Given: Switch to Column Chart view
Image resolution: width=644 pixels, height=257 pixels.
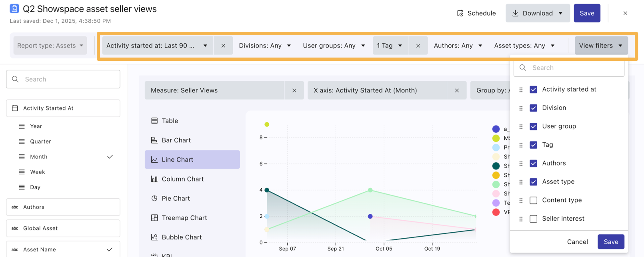Looking at the screenshot, I should (182, 179).
